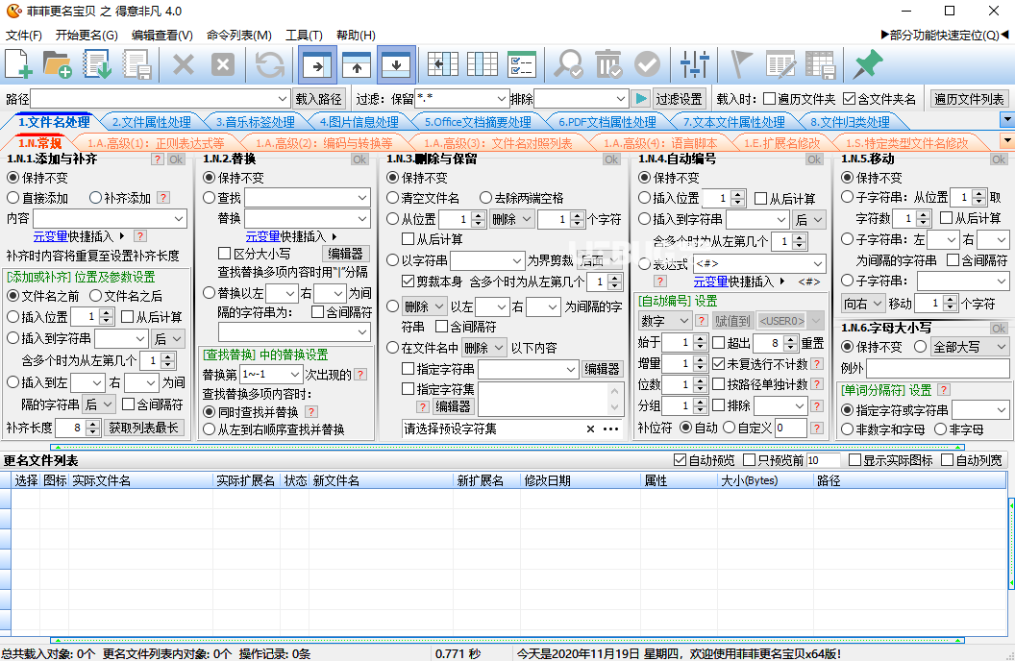Click the trash bin with checkmark icon
The image size is (1015, 661).
(x=607, y=64)
